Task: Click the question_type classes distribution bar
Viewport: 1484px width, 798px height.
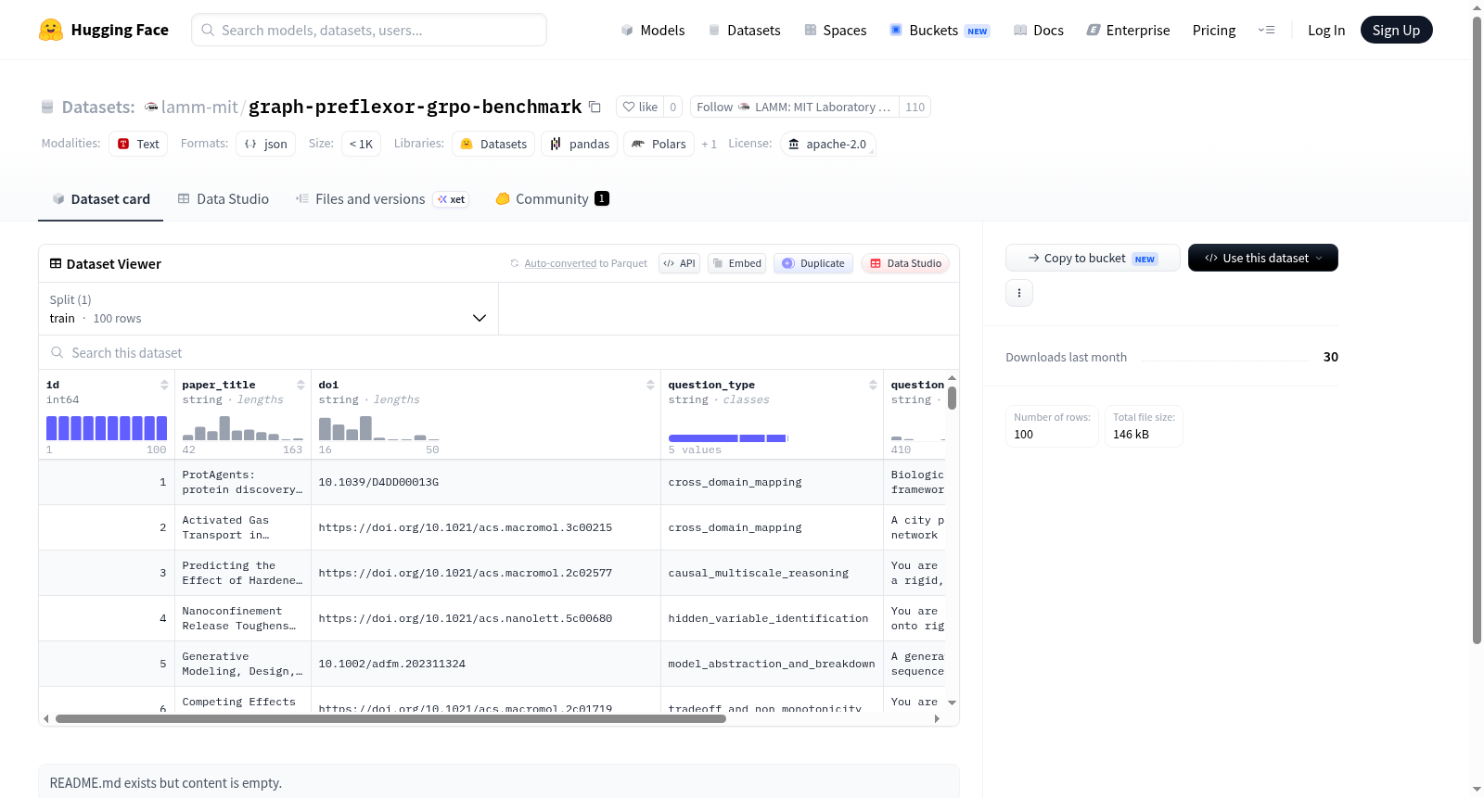Action: point(728,437)
